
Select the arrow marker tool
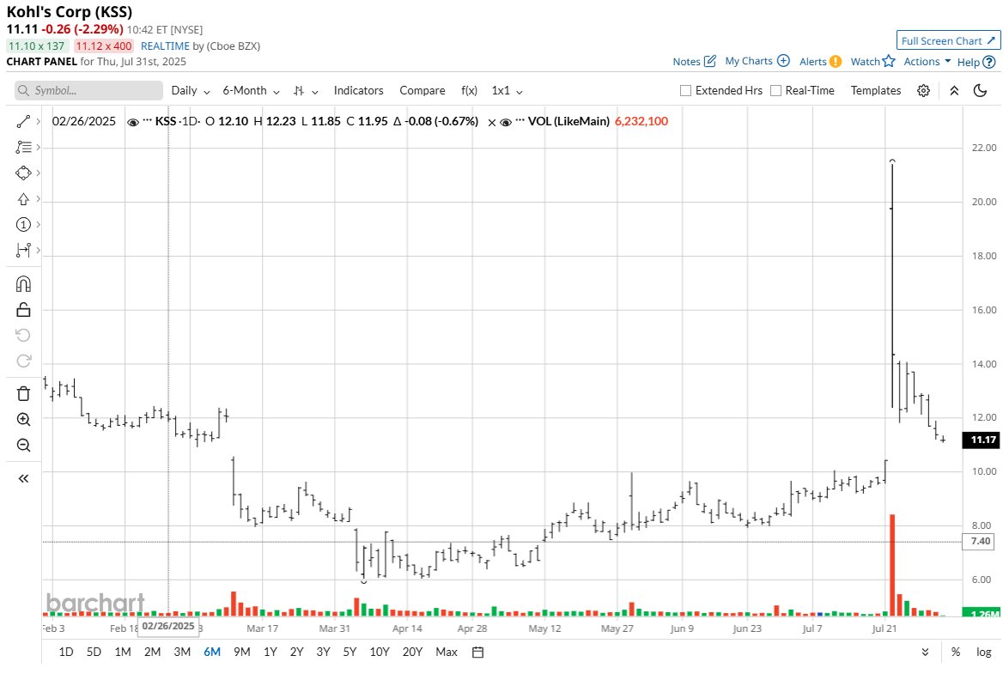click(x=23, y=199)
